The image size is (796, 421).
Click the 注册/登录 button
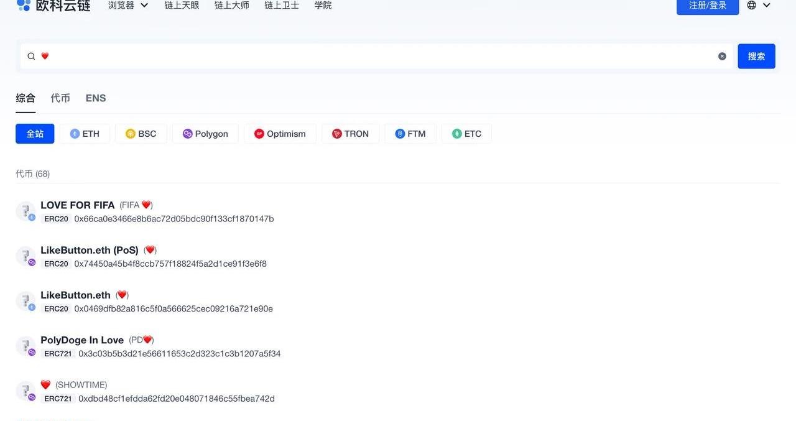coord(708,6)
